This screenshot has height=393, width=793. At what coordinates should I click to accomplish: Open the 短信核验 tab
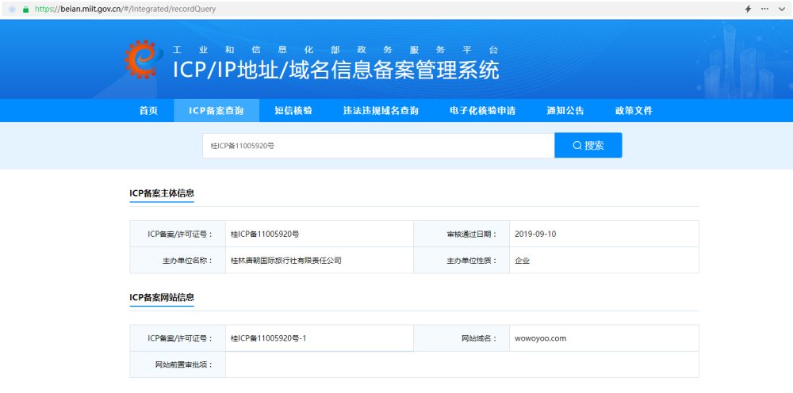point(293,111)
